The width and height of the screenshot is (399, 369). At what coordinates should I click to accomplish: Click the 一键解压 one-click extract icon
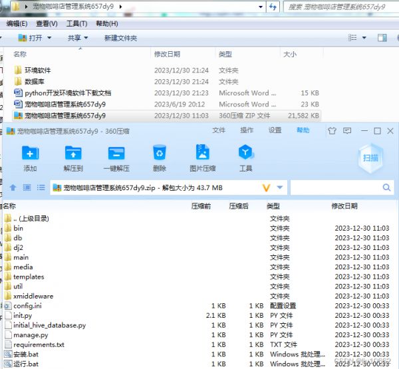point(116,153)
